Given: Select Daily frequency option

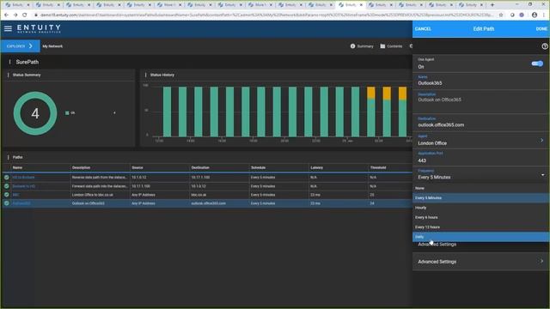Looking at the screenshot, I should click(480, 237).
